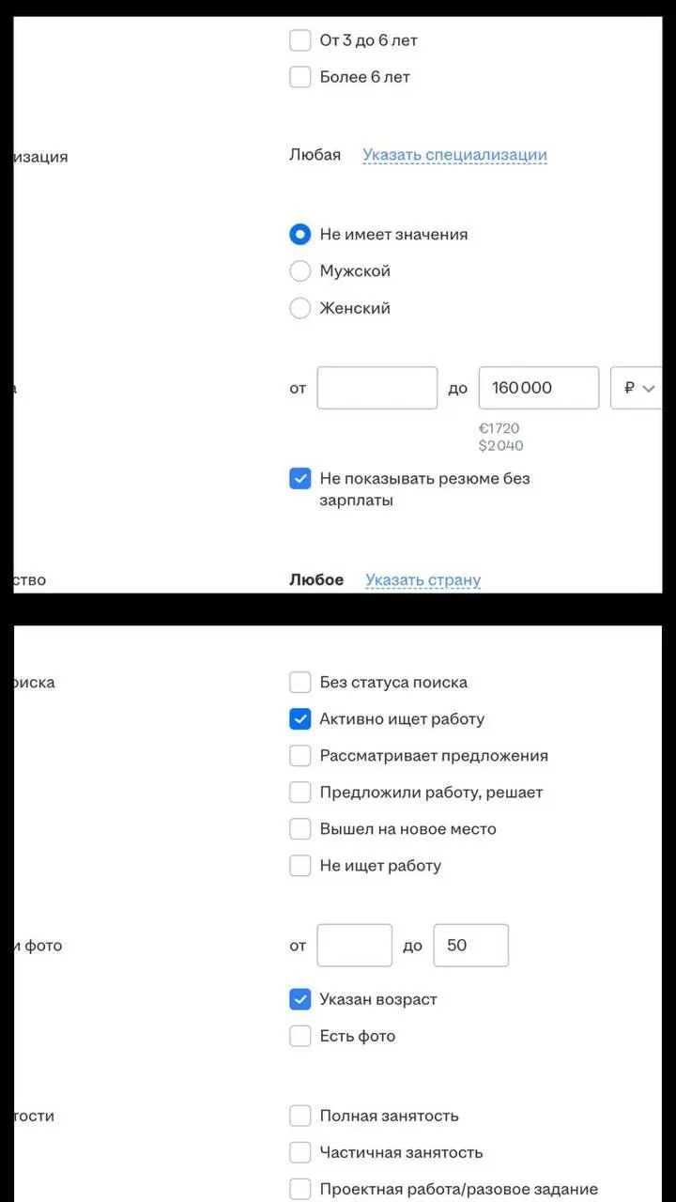Image resolution: width=676 pixels, height=1202 pixels.
Task: Check the 'Более 6 лет' checkbox
Action: pyautogui.click(x=300, y=77)
